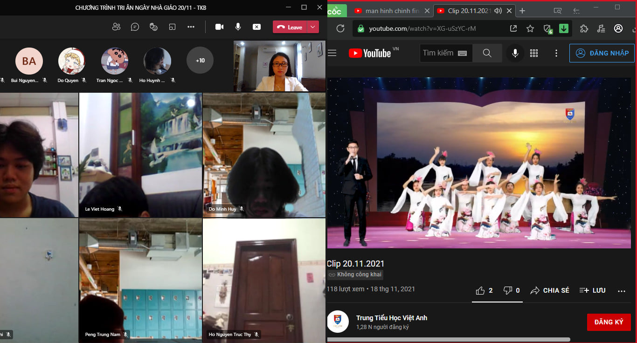Open the YouTube hamburger guide menu
The image size is (637, 343).
pyautogui.click(x=332, y=53)
